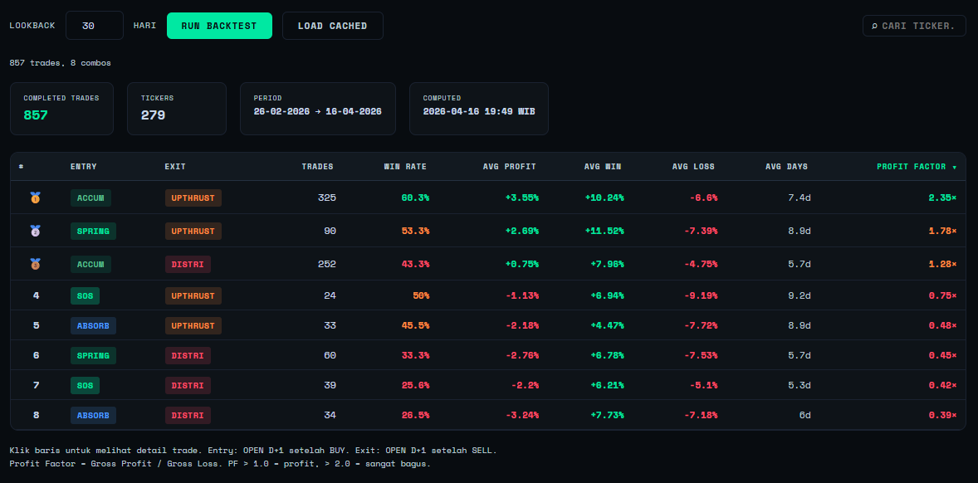Click the 1.28× profit factor value
The image size is (978, 483).
941,264
